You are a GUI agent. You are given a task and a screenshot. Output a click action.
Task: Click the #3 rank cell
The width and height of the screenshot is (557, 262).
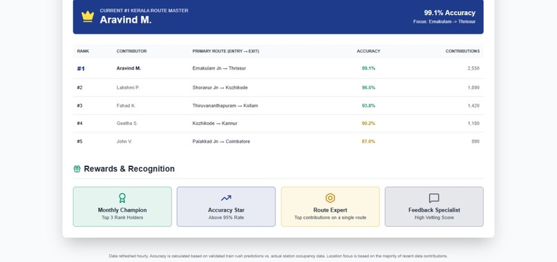click(79, 105)
